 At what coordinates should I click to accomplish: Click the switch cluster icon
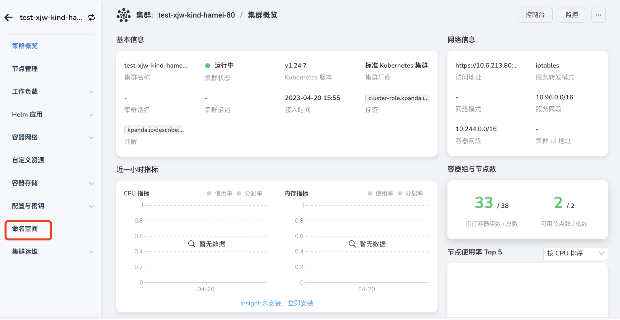tap(91, 18)
